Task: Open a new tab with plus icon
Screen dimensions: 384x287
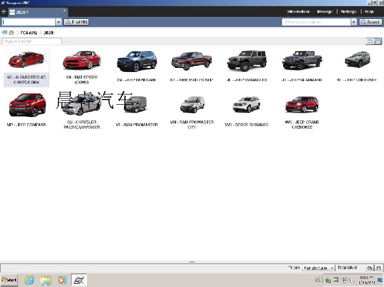Action: coord(4,11)
